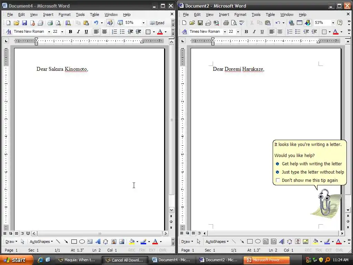Click Read button in Document4 toolbar
The height and width of the screenshot is (265, 353).
click(x=157, y=23)
